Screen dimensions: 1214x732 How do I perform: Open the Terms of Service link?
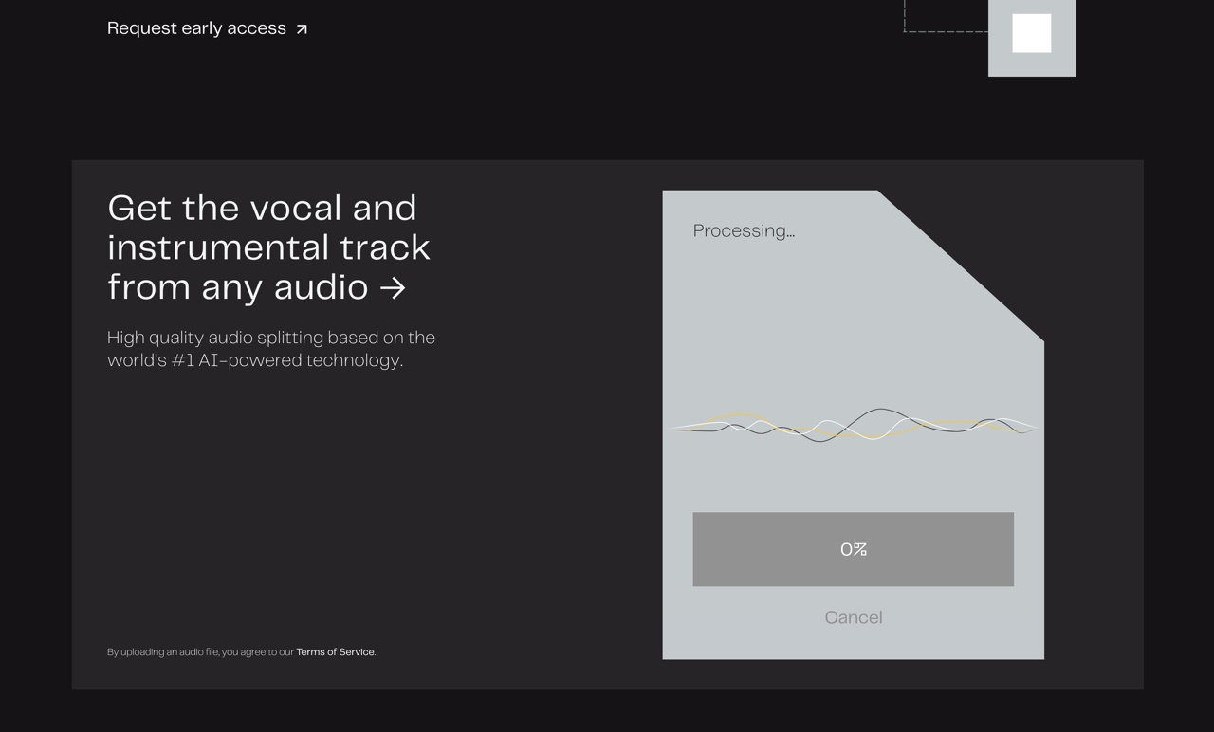click(x=335, y=652)
